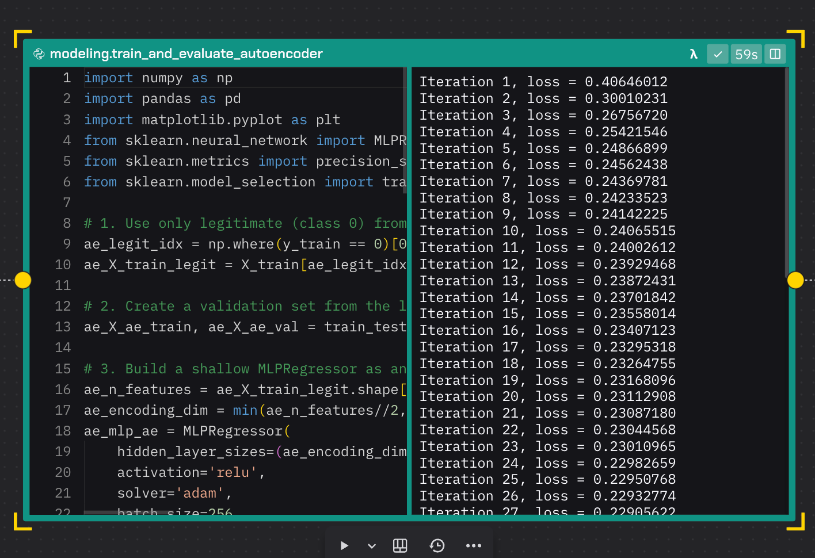Image resolution: width=815 pixels, height=558 pixels.
Task: Toggle the left yellow connection port
Action: (23, 280)
